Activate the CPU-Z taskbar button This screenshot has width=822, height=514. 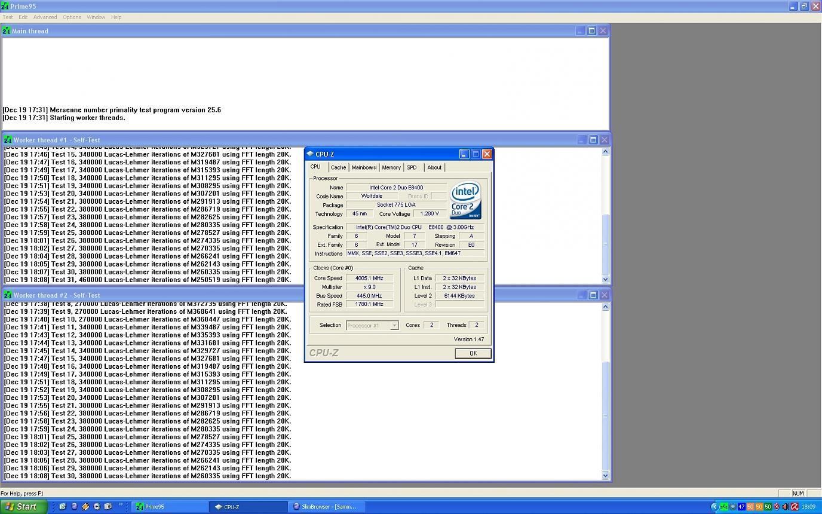pyautogui.click(x=249, y=507)
